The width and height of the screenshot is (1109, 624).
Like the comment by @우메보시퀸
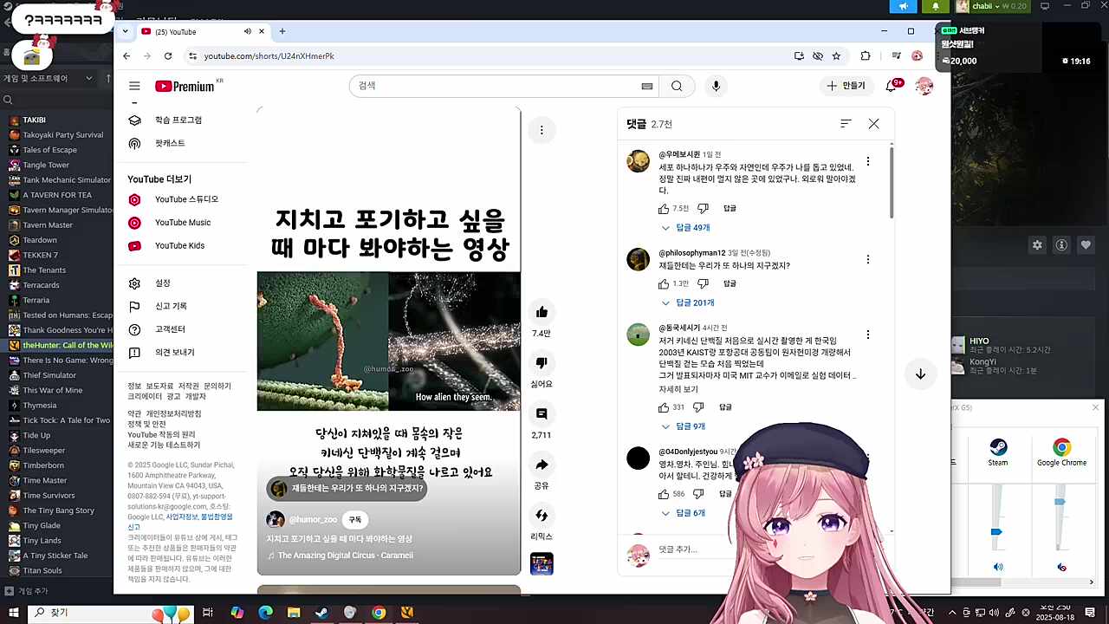(664, 209)
